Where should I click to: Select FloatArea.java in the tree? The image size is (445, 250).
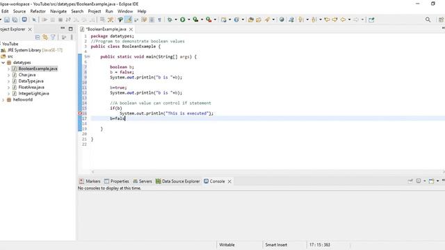point(31,87)
